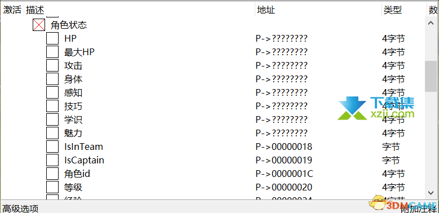439x213 pixels.
Task: Select the 学识 address value
Action: [281, 119]
